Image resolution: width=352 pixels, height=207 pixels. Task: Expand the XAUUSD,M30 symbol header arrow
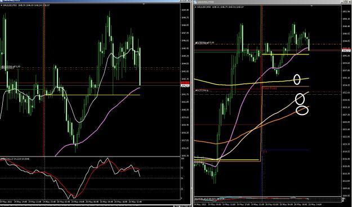[x=195, y=7]
